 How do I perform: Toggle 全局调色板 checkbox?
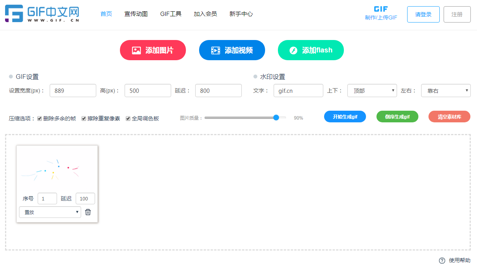(x=128, y=118)
